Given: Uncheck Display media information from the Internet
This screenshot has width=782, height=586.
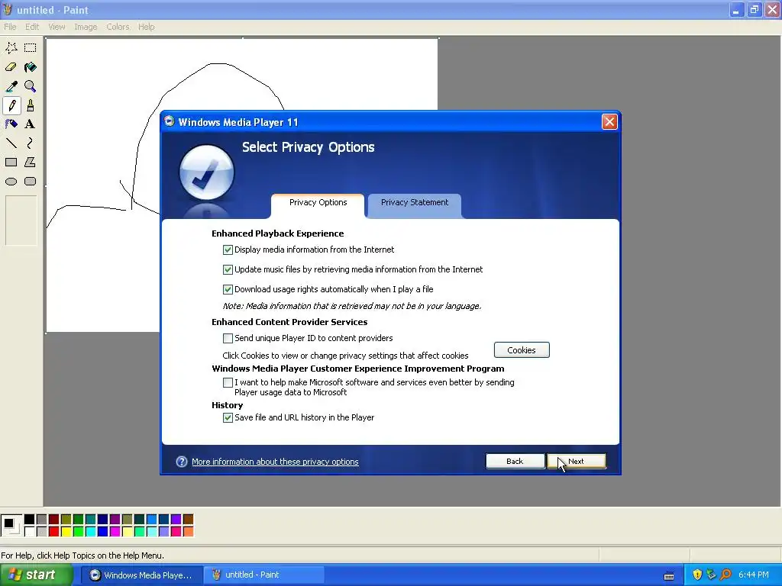Looking at the screenshot, I should point(228,250).
